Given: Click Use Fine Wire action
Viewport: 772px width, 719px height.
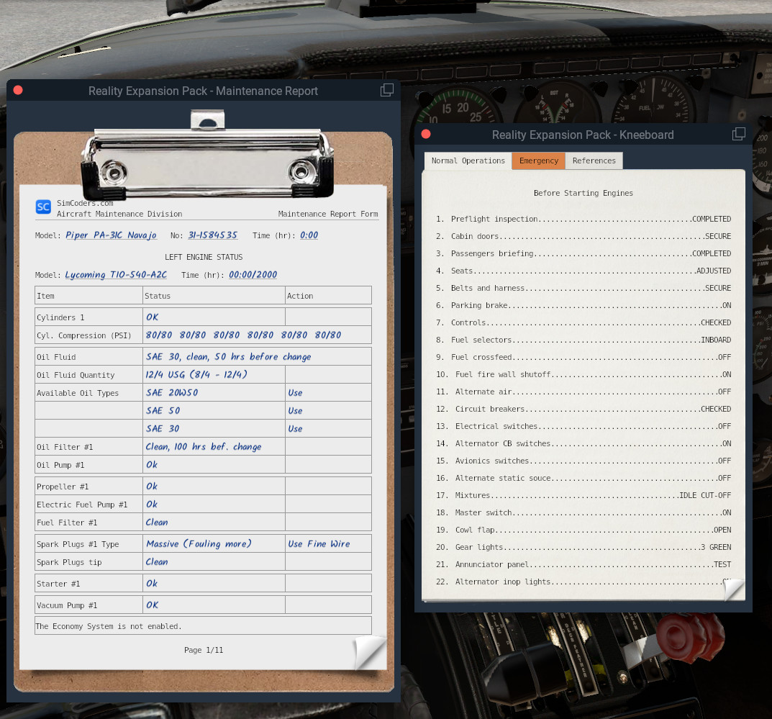Looking at the screenshot, I should point(319,543).
